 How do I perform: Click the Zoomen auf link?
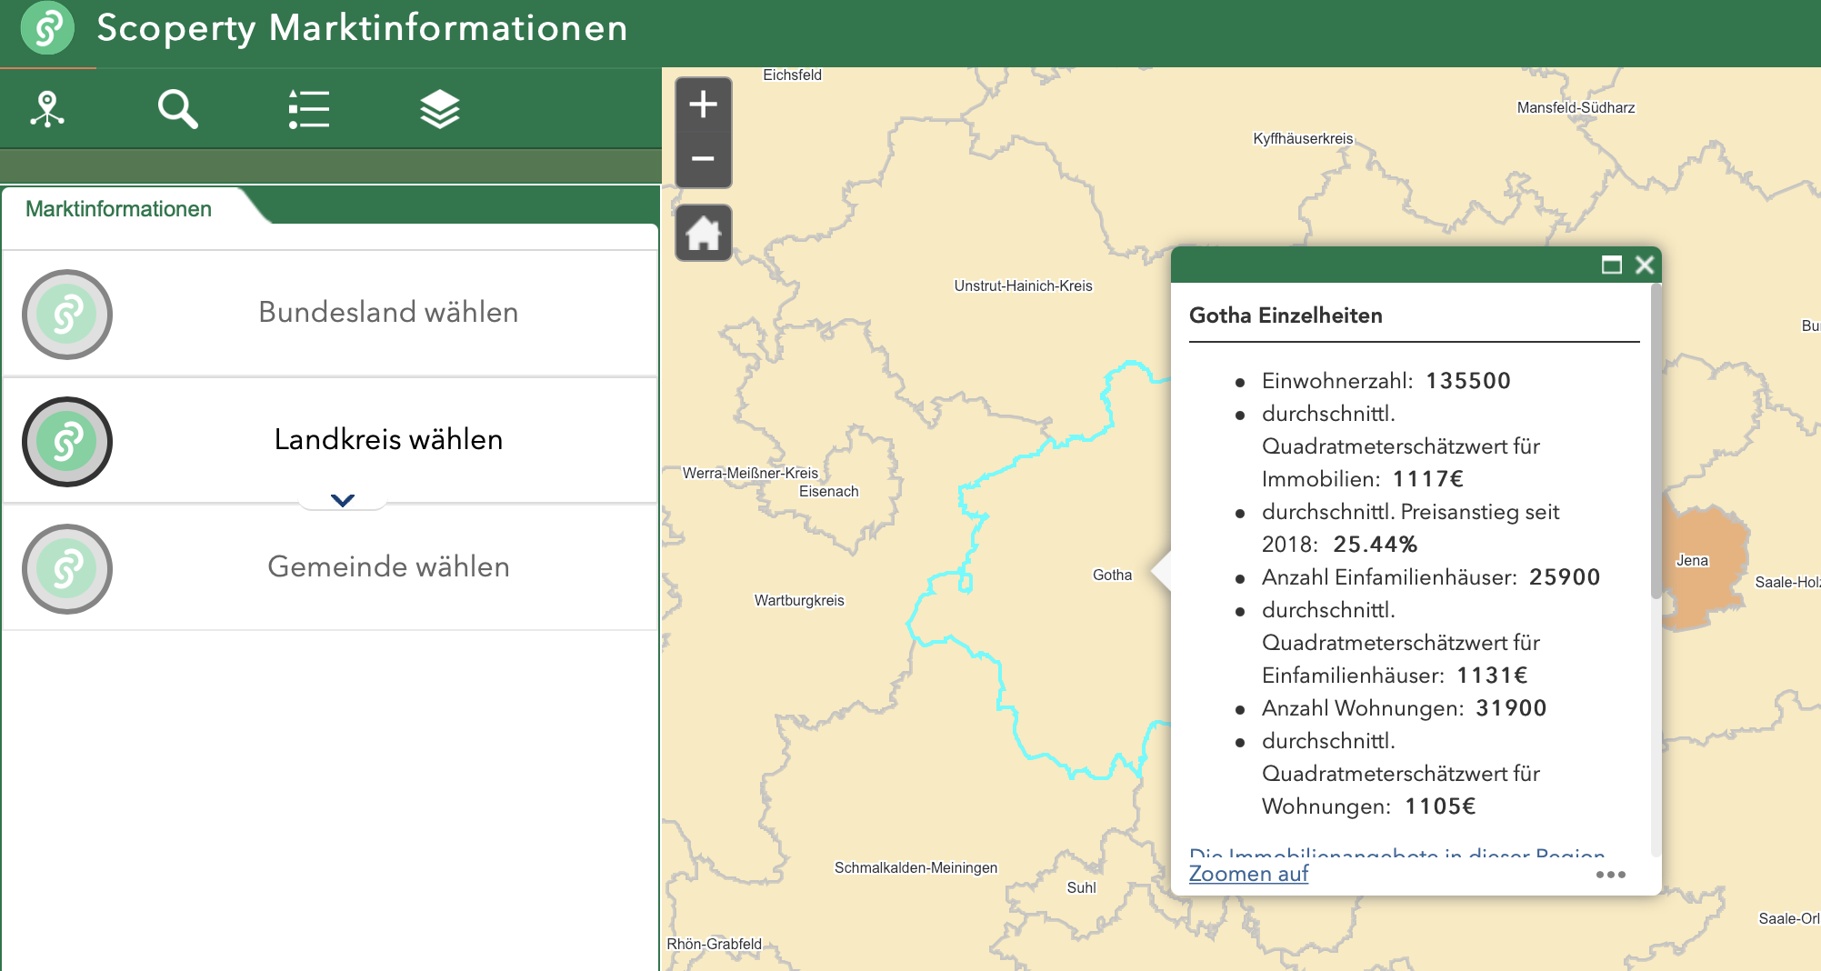click(1248, 874)
